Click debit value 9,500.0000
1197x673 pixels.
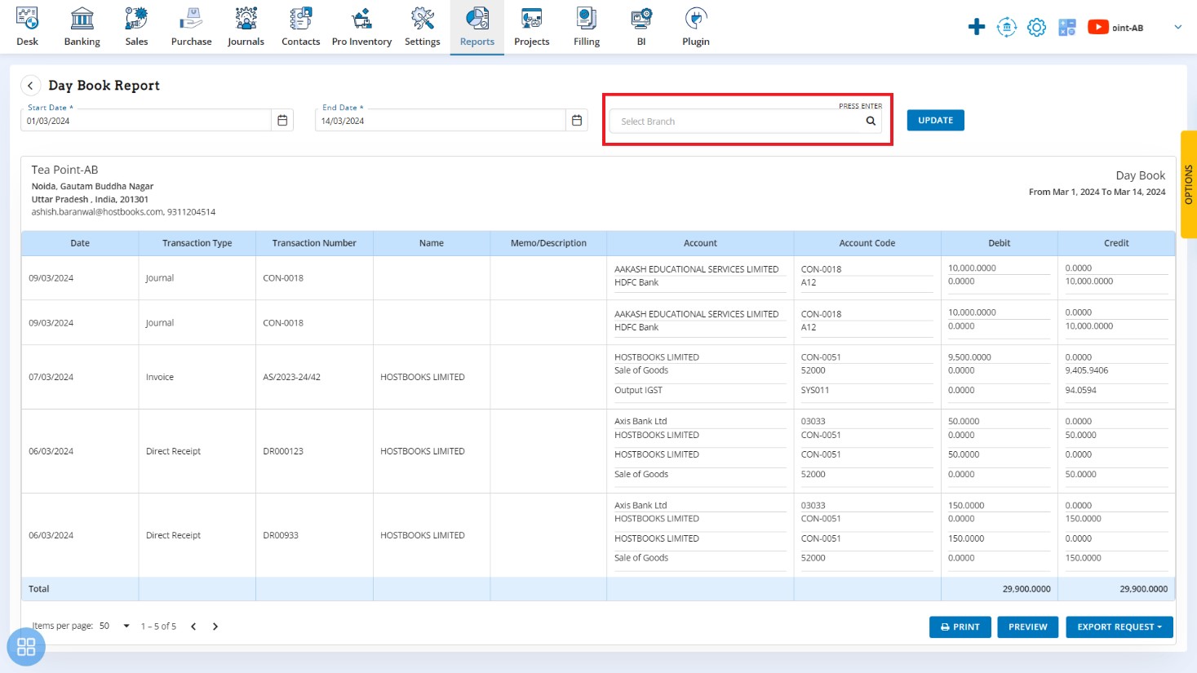click(x=969, y=357)
